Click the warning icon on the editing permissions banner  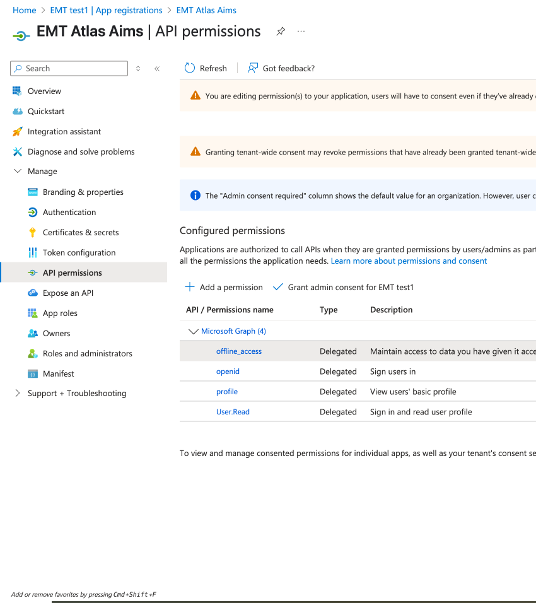coord(195,95)
